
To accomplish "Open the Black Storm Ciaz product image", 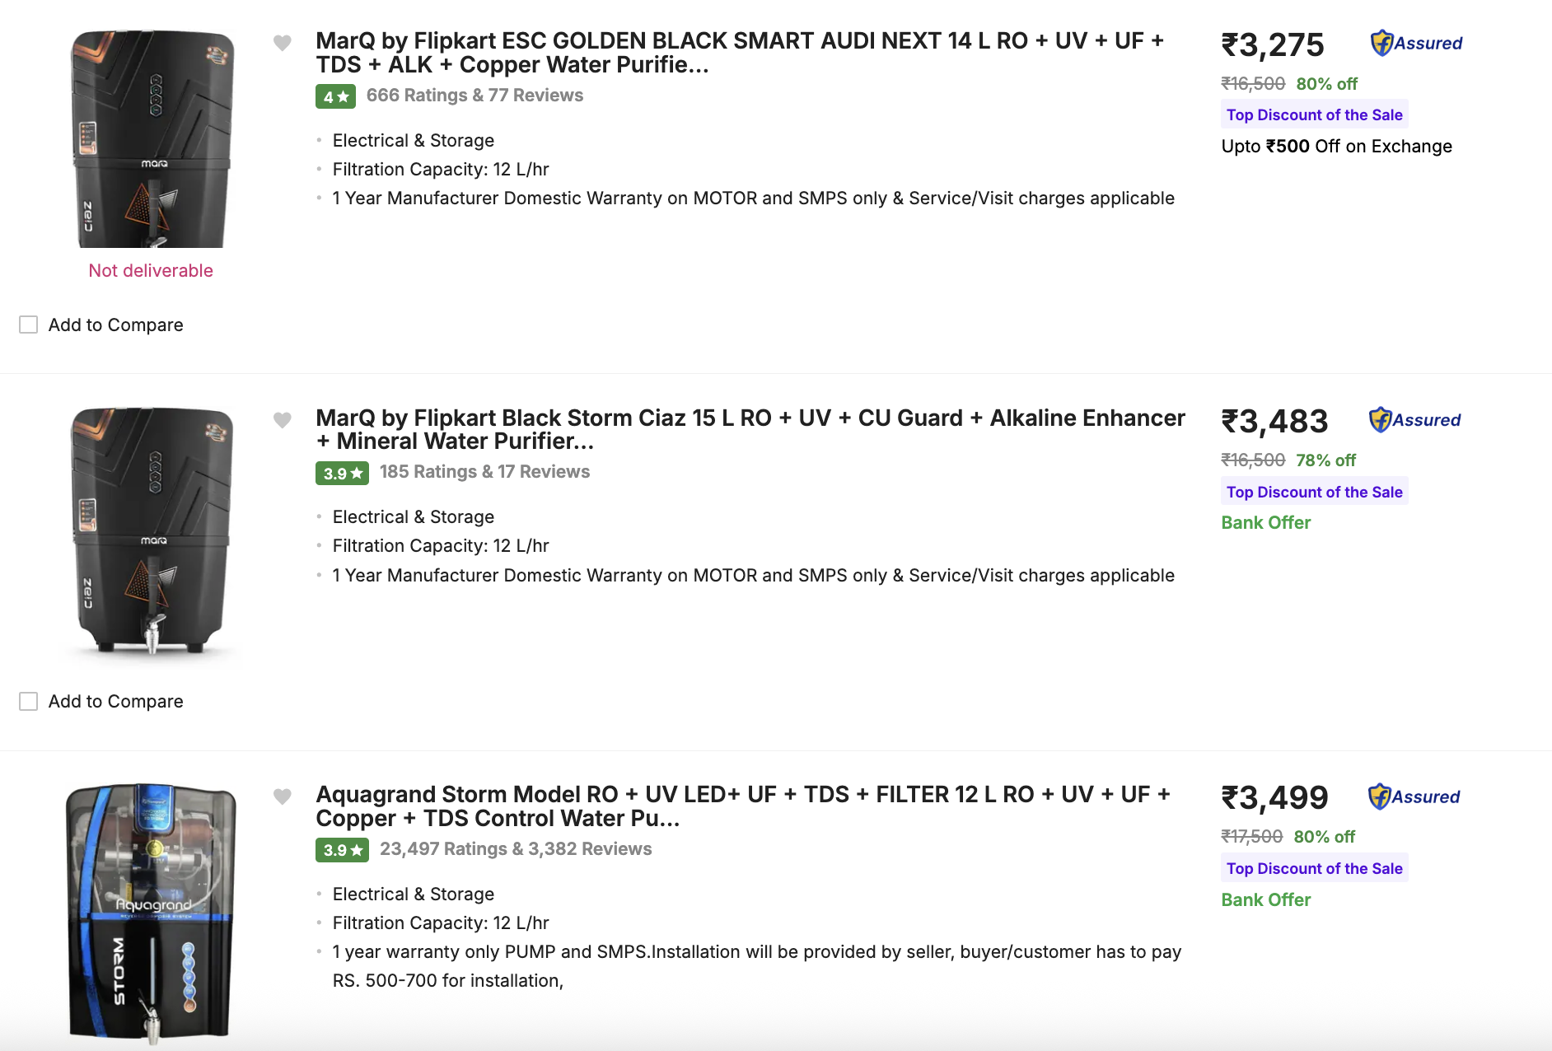I will [x=152, y=531].
